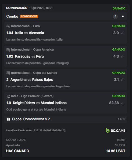Select the Copa America league label
The height and width of the screenshot is (160, 132).
point(43,49)
